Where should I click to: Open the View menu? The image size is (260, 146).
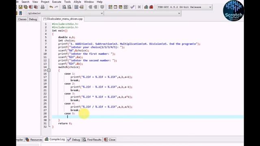pos(35,2)
